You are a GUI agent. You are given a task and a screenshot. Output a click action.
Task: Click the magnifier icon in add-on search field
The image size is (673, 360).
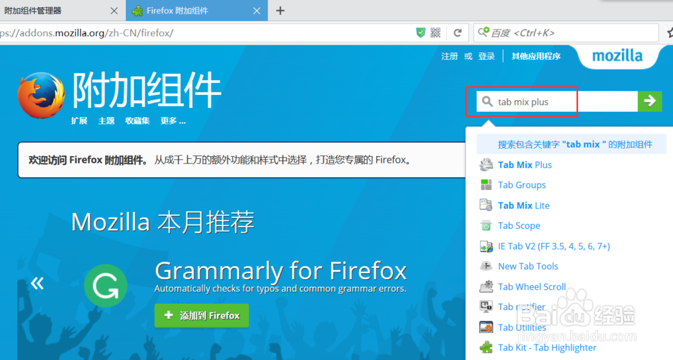(487, 101)
